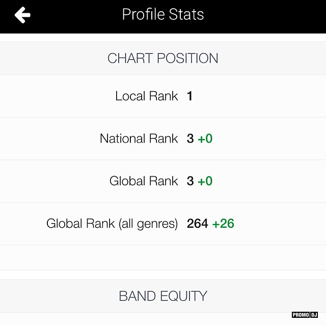Viewport: 326px width, 326px height.
Task: Click the PROMO part of the watermark
Action: (x=301, y=315)
